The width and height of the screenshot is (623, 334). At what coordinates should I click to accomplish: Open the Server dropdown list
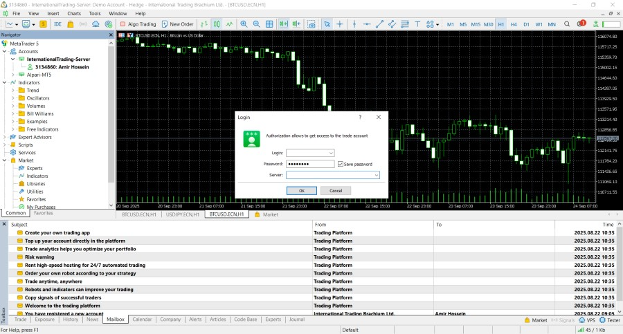tap(376, 176)
